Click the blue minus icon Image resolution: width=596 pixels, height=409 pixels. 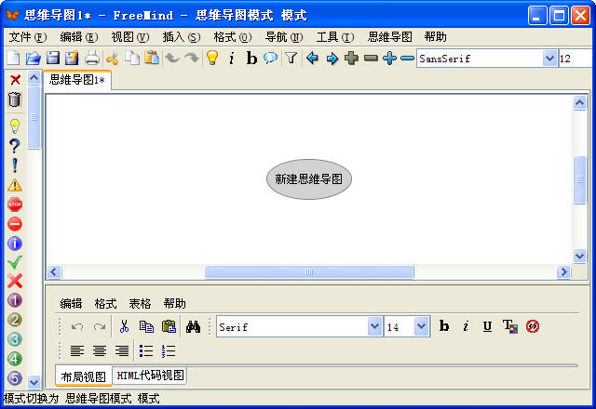click(x=407, y=58)
